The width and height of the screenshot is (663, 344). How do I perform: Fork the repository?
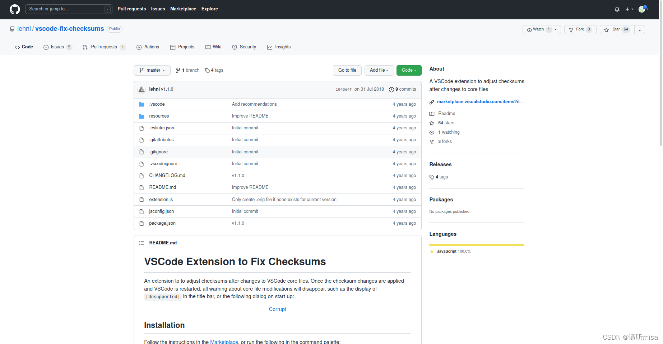[x=580, y=29]
